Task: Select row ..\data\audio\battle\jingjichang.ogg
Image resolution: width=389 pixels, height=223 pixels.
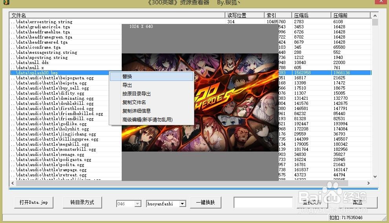Action: tap(190, 134)
